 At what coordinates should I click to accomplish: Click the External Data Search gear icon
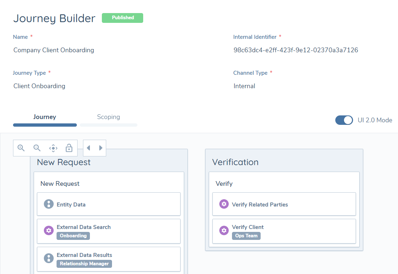(x=49, y=230)
